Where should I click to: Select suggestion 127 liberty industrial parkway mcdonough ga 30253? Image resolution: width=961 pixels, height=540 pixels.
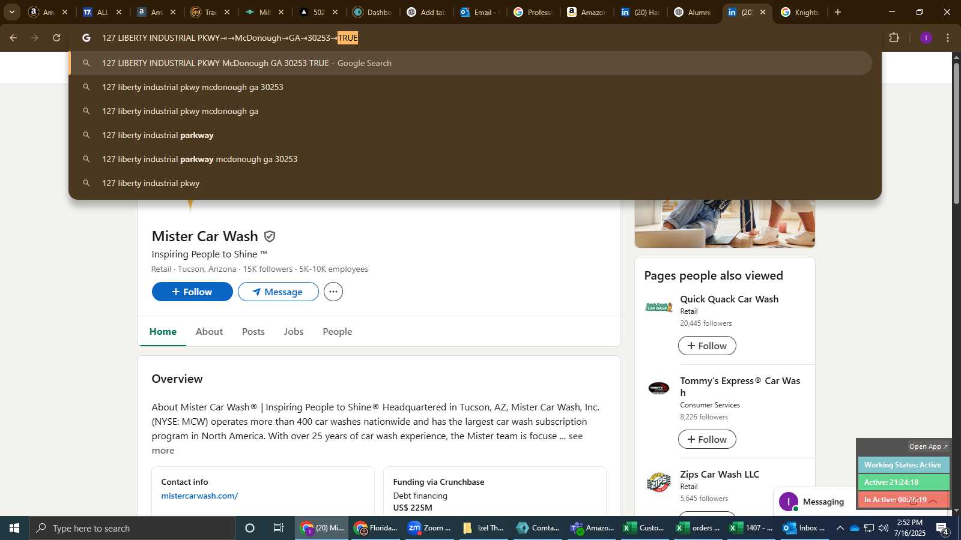(470, 159)
